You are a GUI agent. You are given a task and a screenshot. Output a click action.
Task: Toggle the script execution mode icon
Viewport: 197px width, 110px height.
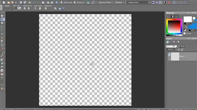pyautogui.click(x=161, y=2)
